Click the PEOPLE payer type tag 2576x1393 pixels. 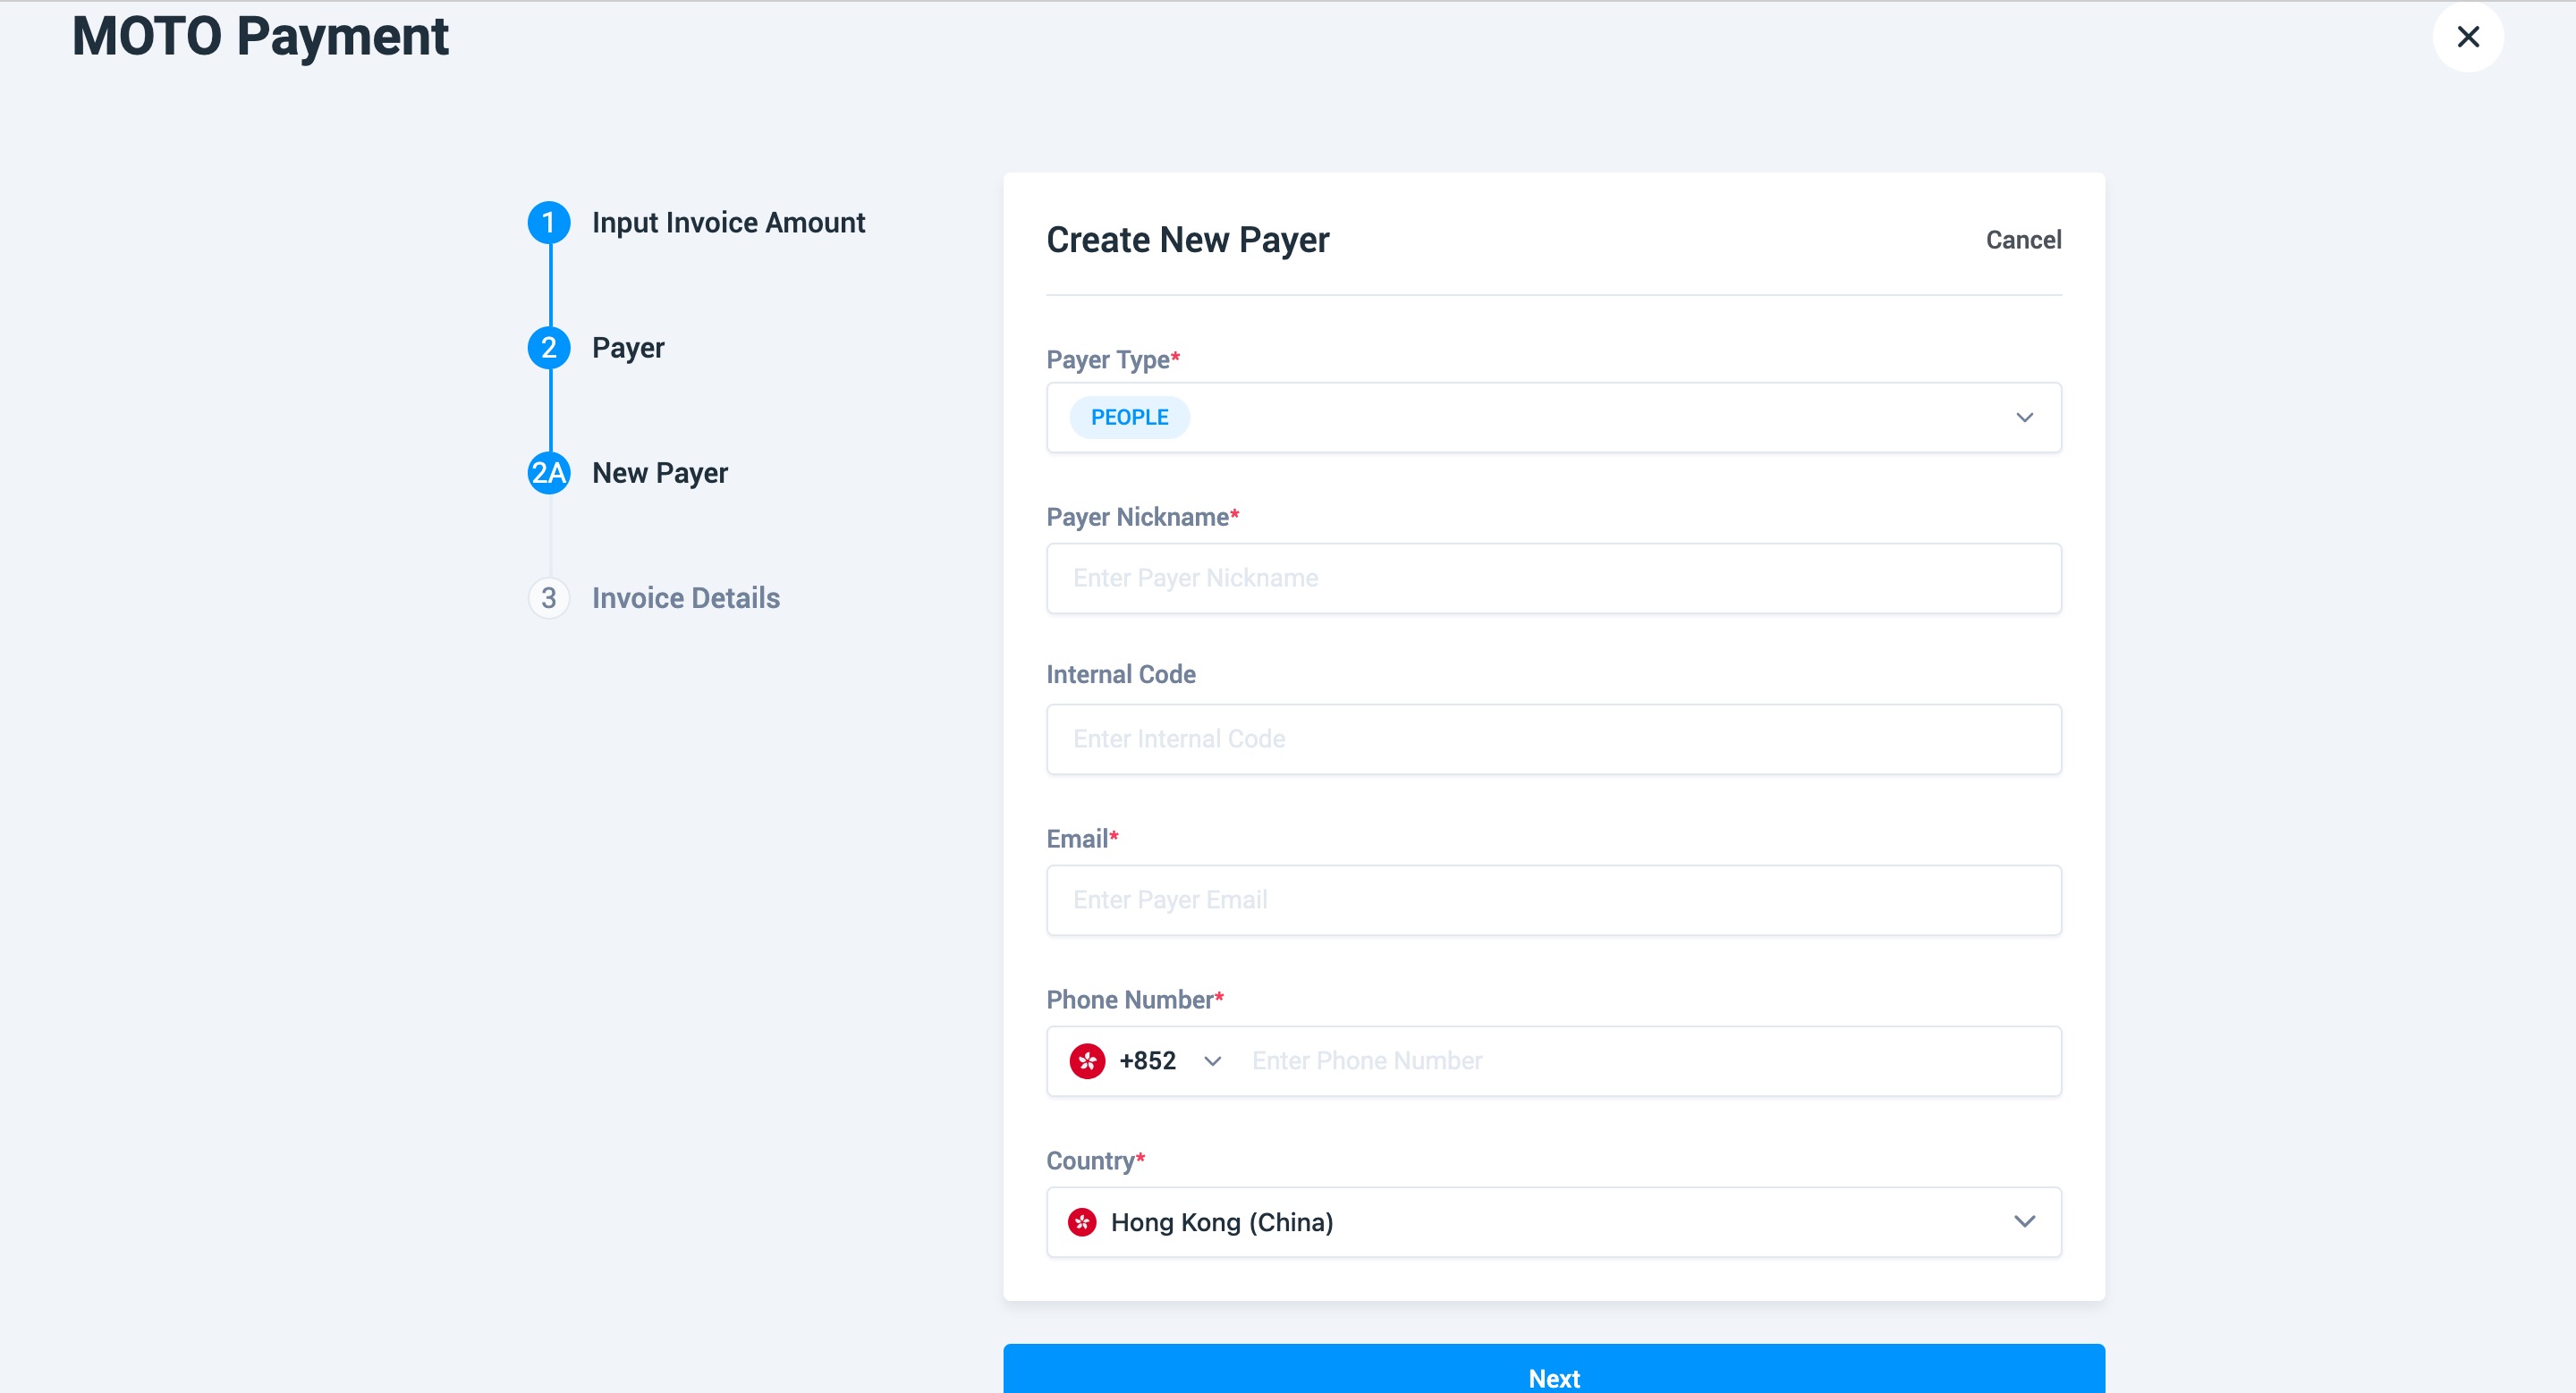[x=1129, y=418]
